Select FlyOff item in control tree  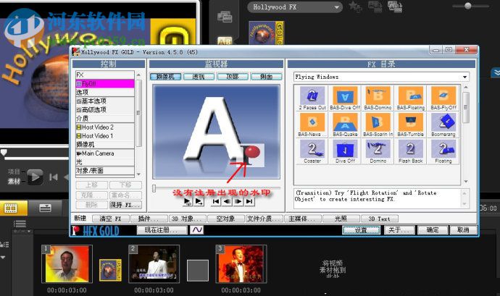pos(105,83)
